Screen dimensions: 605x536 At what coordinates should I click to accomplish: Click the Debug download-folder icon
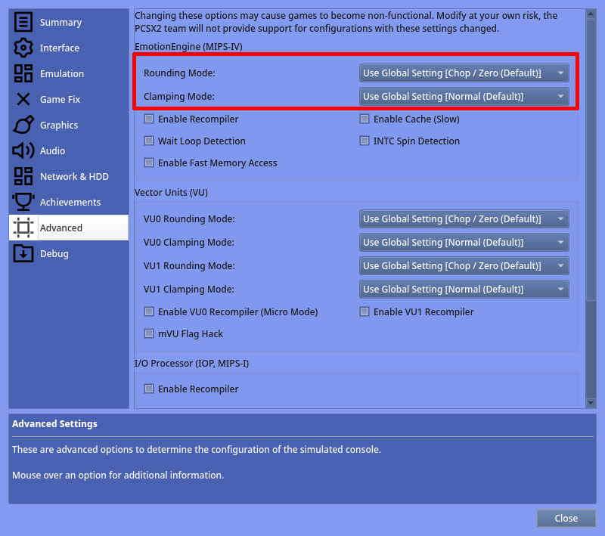[x=23, y=254]
